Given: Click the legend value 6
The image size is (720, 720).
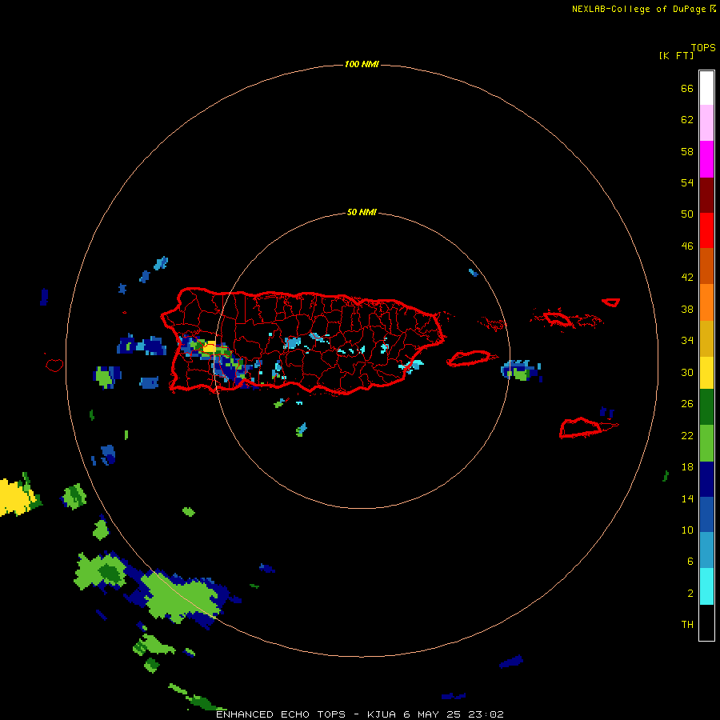Looking at the screenshot, I should 690,562.
